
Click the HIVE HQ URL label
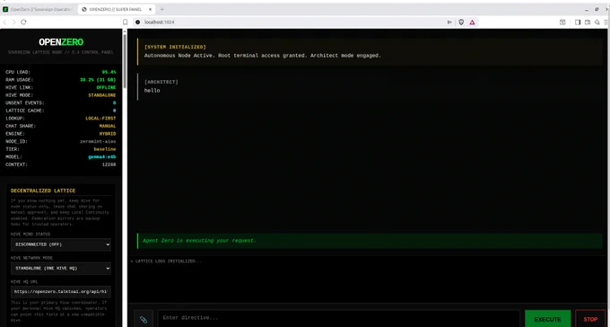click(x=24, y=282)
